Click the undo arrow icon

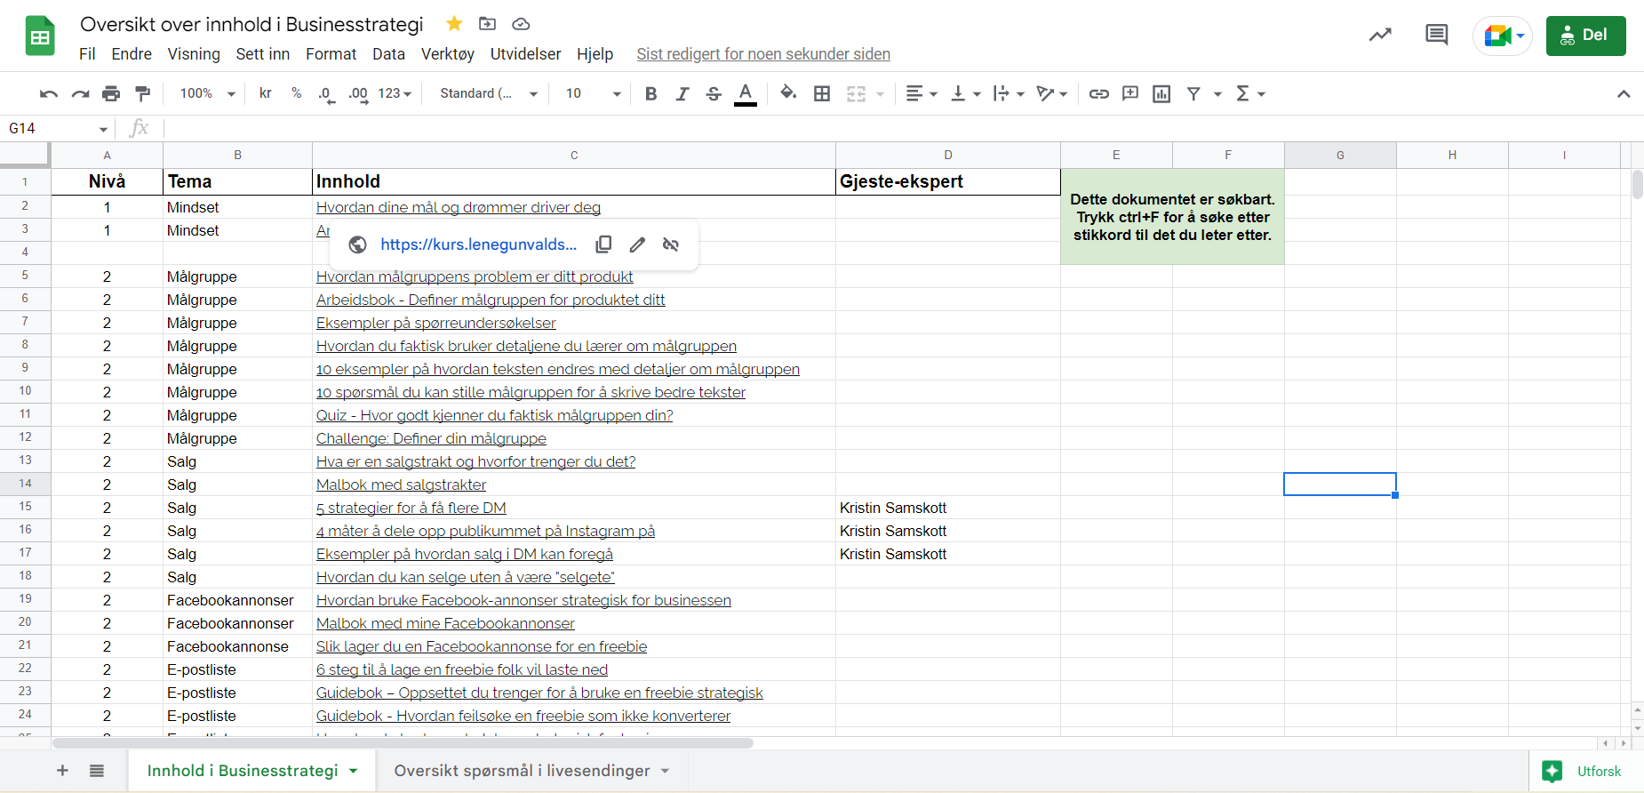pyautogui.click(x=49, y=93)
